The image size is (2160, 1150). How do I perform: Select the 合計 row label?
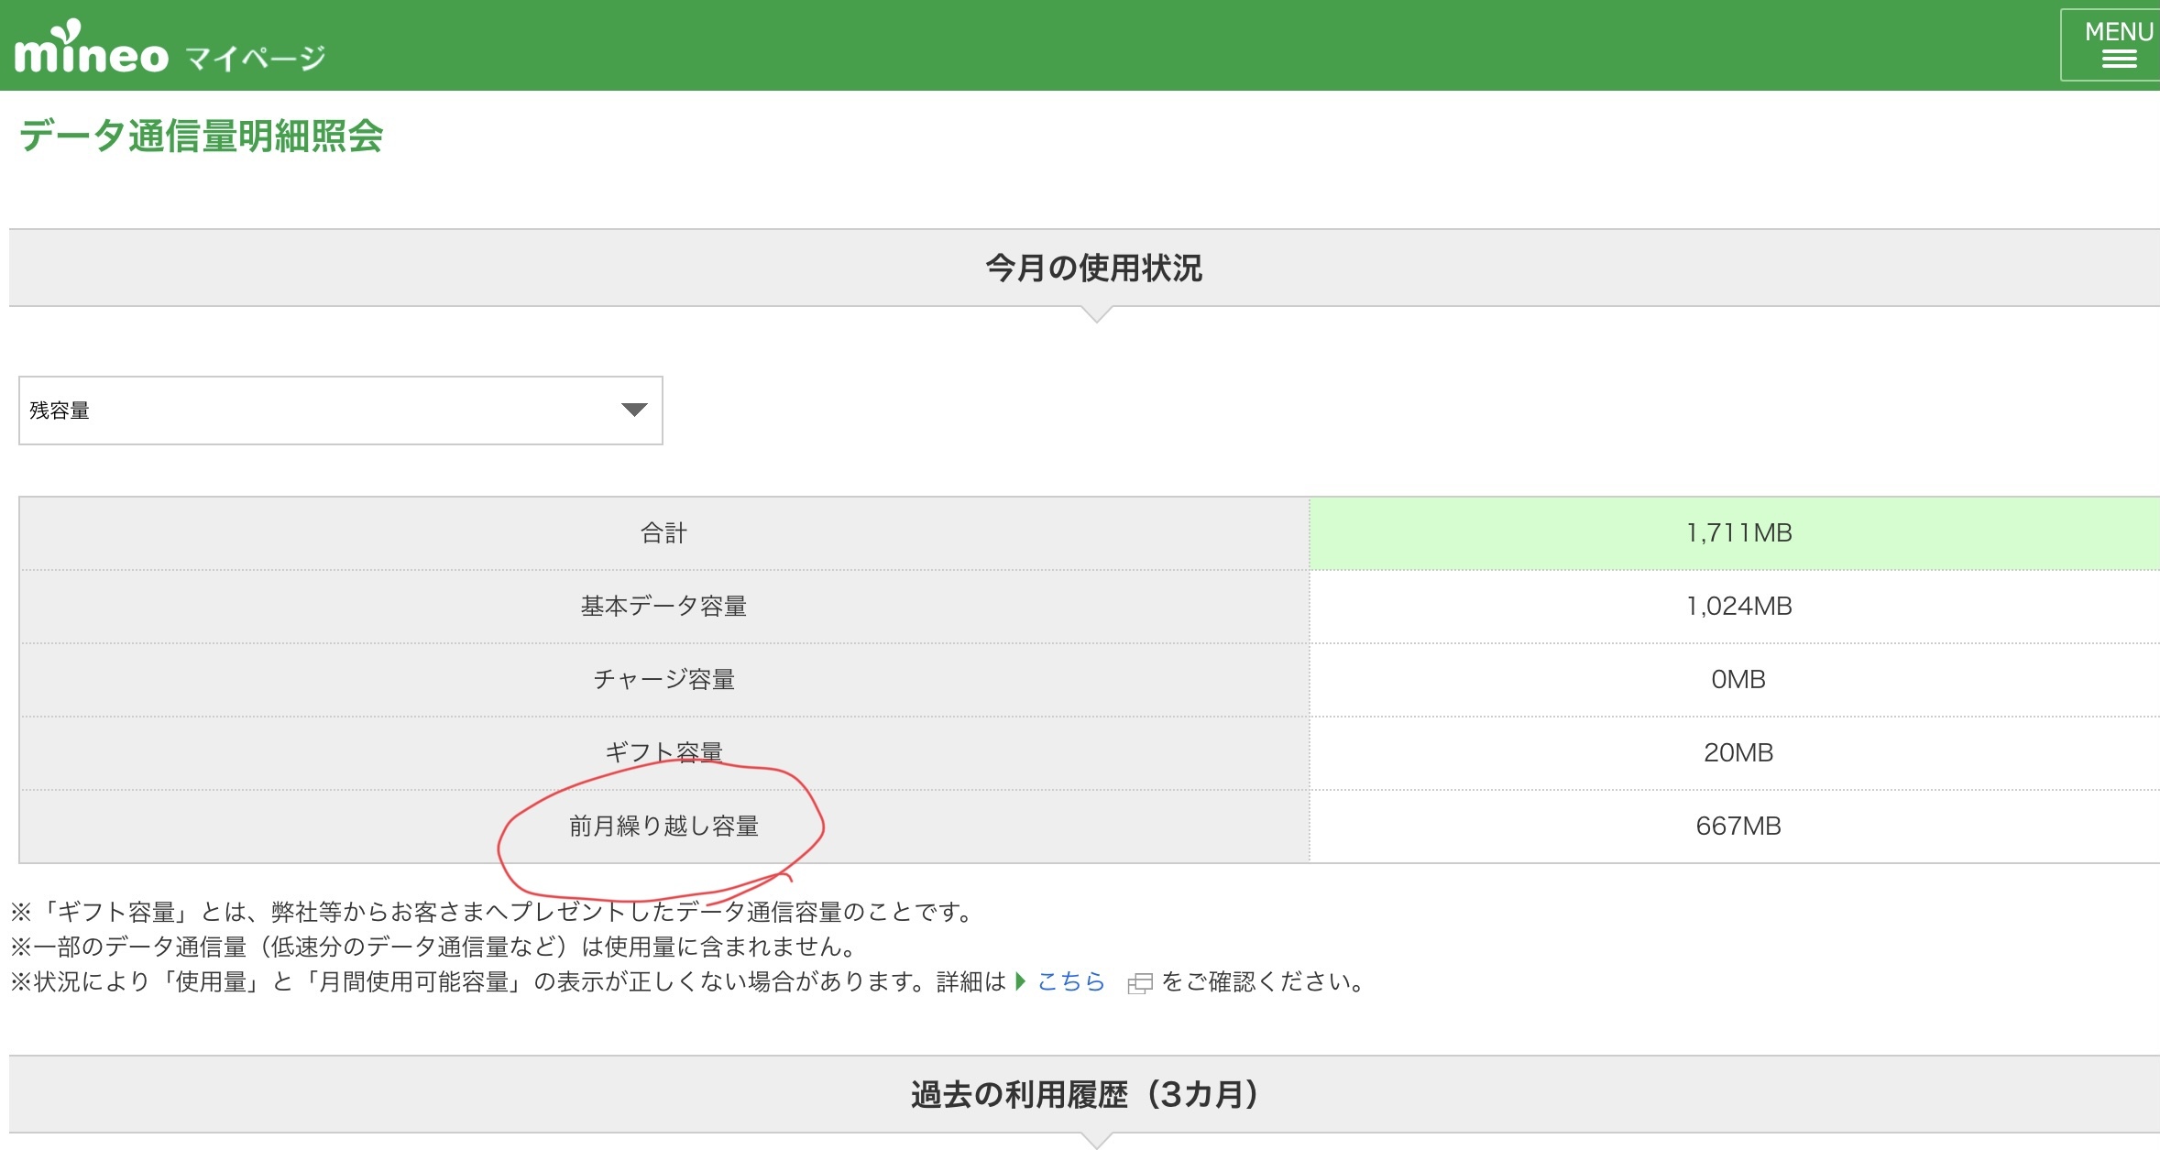[x=663, y=533]
